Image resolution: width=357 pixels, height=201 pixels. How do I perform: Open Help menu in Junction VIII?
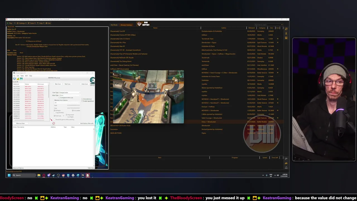click(x=41, y=23)
